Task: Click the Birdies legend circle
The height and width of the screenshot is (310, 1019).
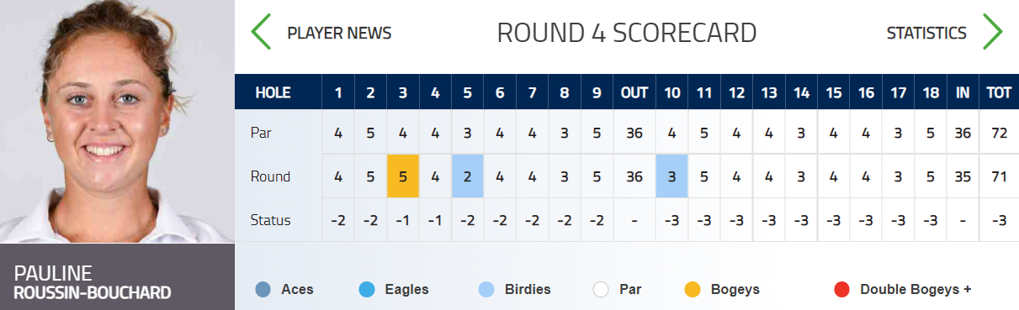Action: click(x=486, y=290)
